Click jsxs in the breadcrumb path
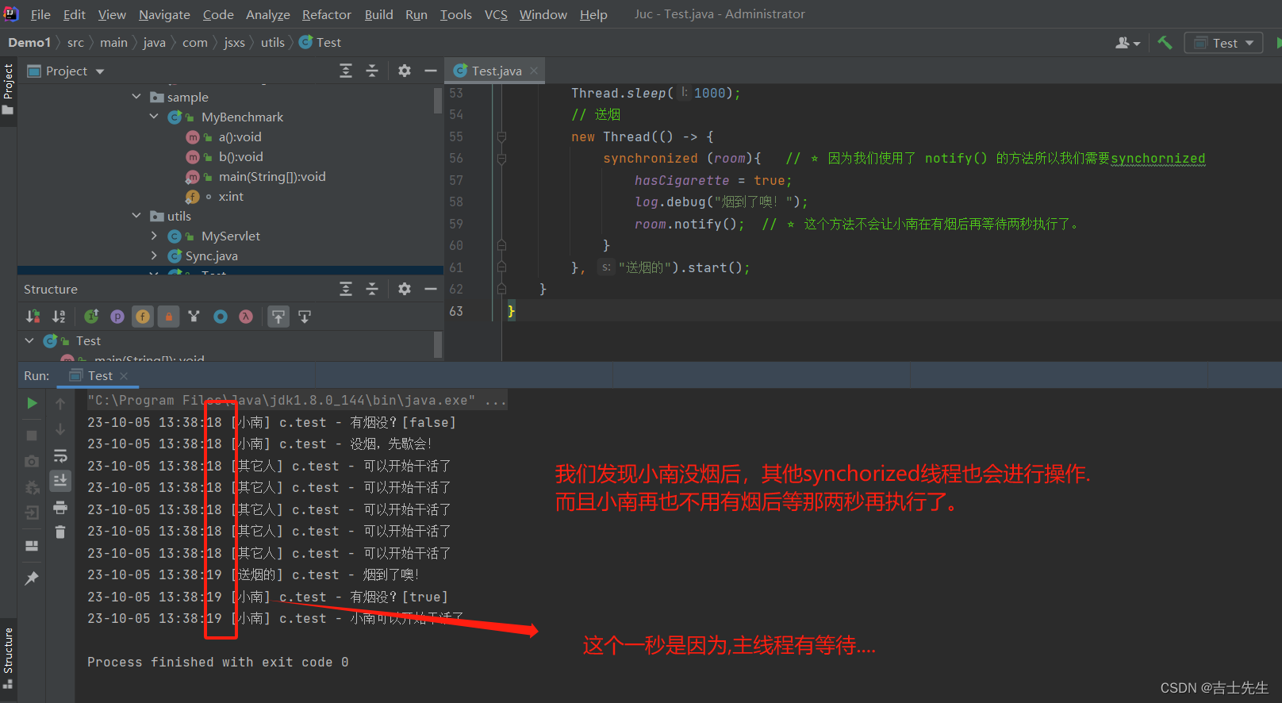Screen dimensions: 1282x703 (x=234, y=43)
